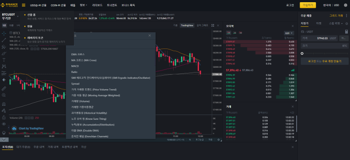Expand the 스탑 리밋 order type dropdown
Screen dimensions: 350x160
coord(336,24)
